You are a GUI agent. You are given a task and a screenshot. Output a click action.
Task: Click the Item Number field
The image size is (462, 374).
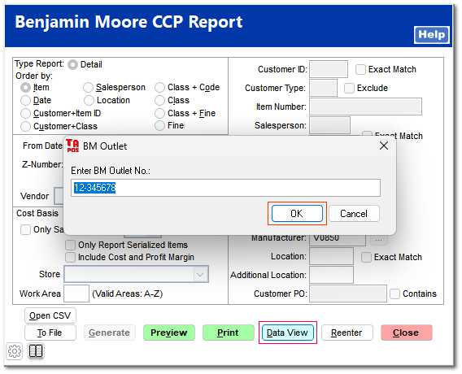(x=365, y=107)
